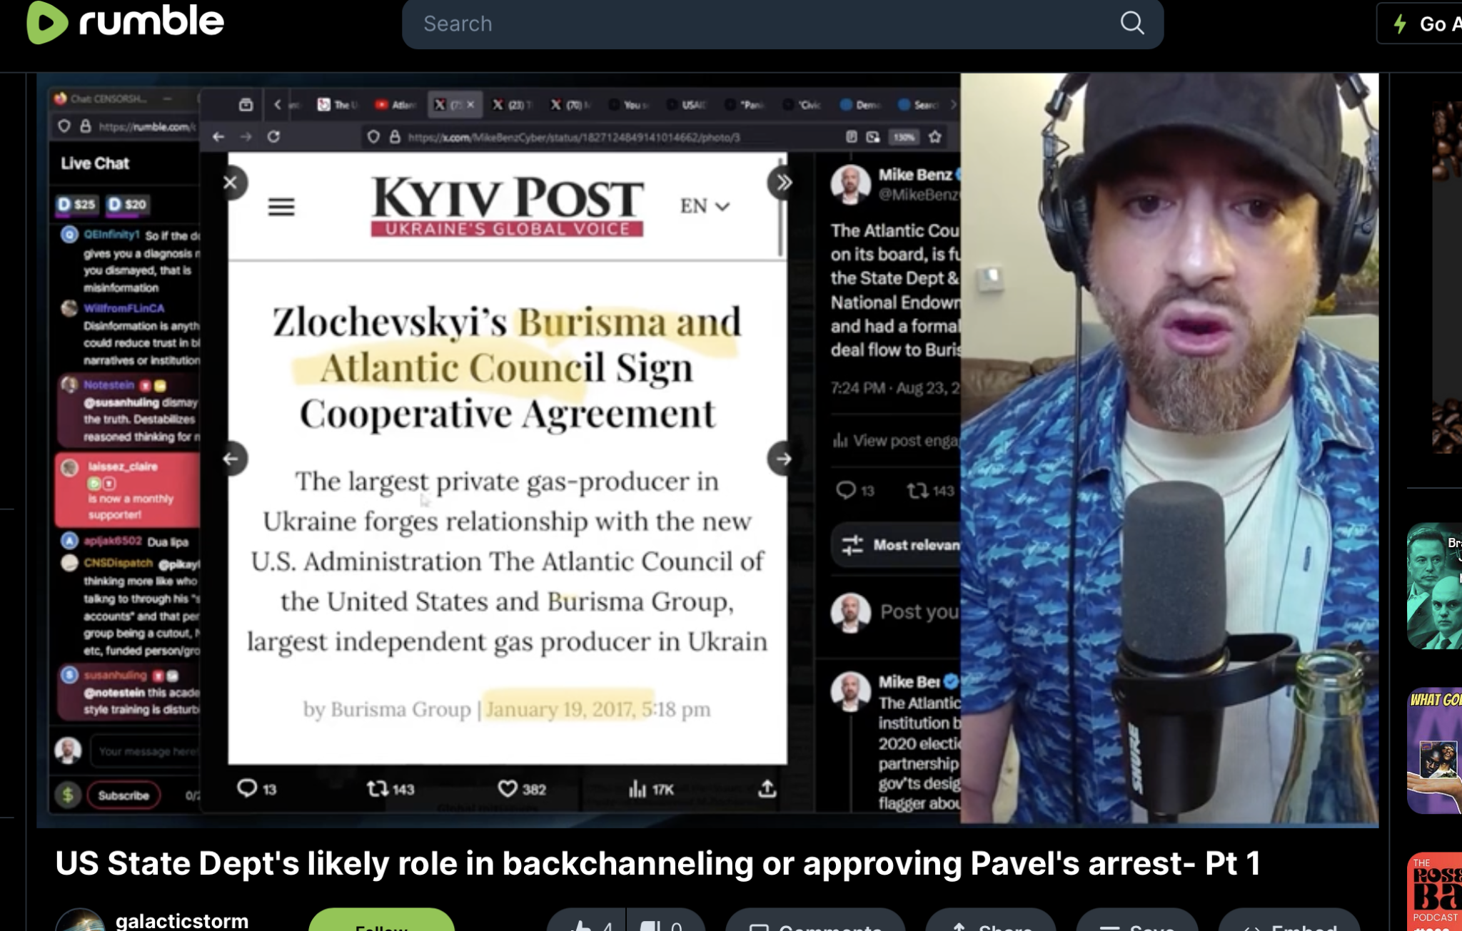Open the 'What Go' sidebar video thumbnail
This screenshot has width=1462, height=931.
coord(1434,751)
